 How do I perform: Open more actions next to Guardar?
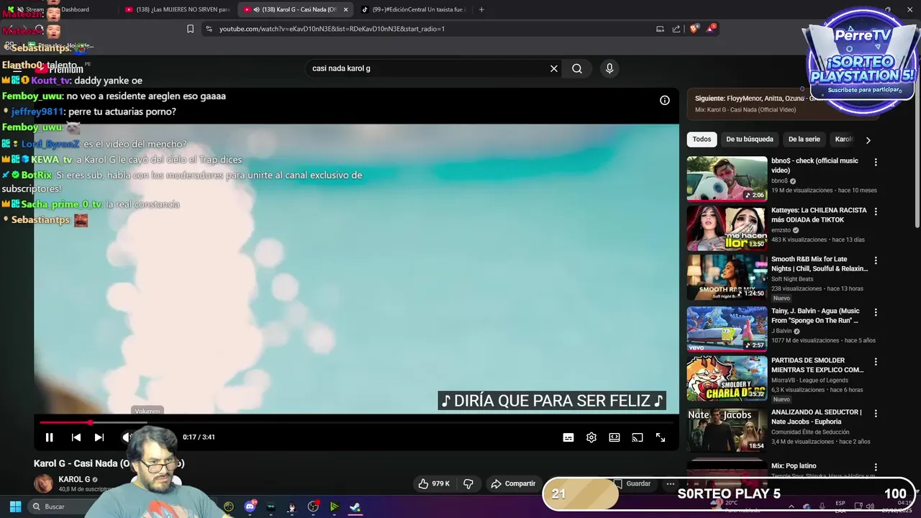coord(671,483)
